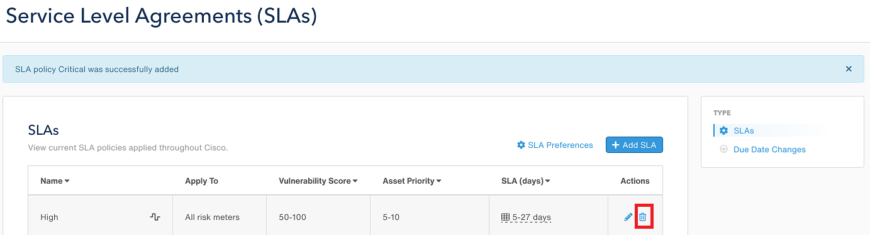Viewport: 870px width, 235px height.
Task: Sort by Asset Priority column
Action: pos(412,181)
